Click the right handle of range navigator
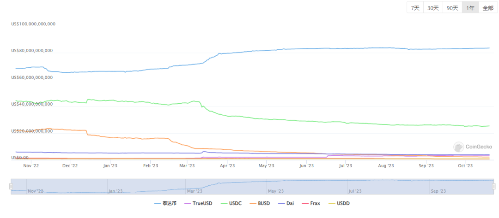 click(x=494, y=186)
